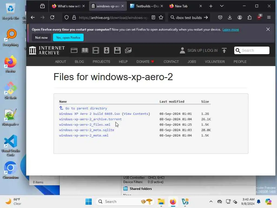The image size is (277, 208).
Task: Open the Notepad++ desktop shortcut
Action: (11, 117)
